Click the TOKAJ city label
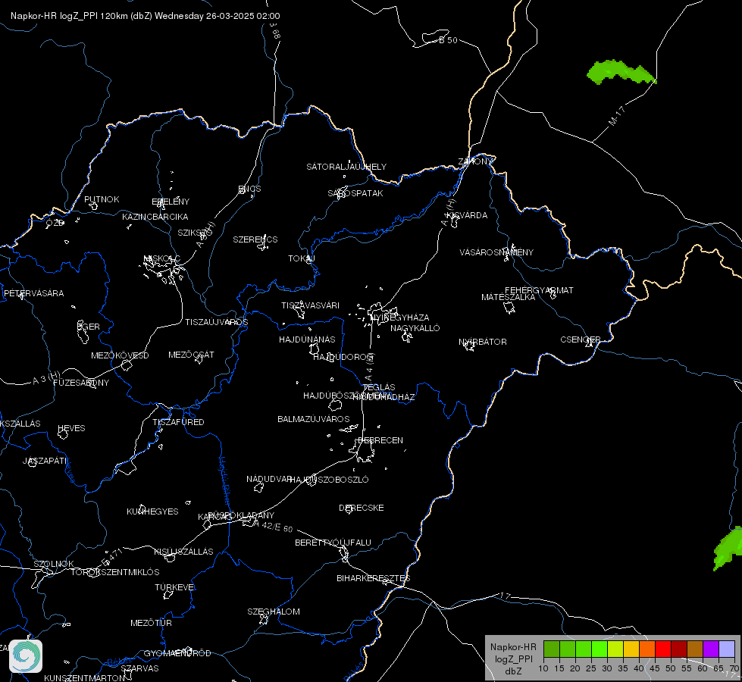This screenshot has height=682, width=742. [302, 258]
